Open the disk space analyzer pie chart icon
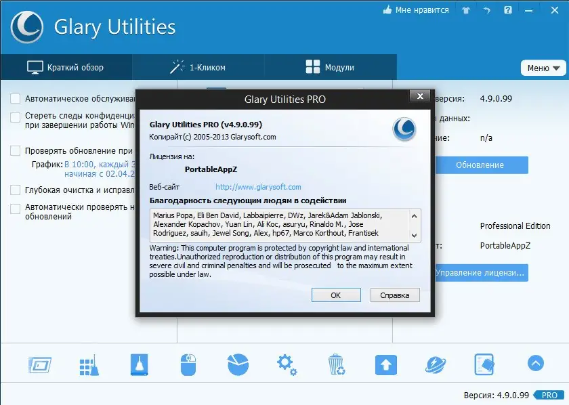This screenshot has height=405, width=569. pyautogui.click(x=238, y=364)
